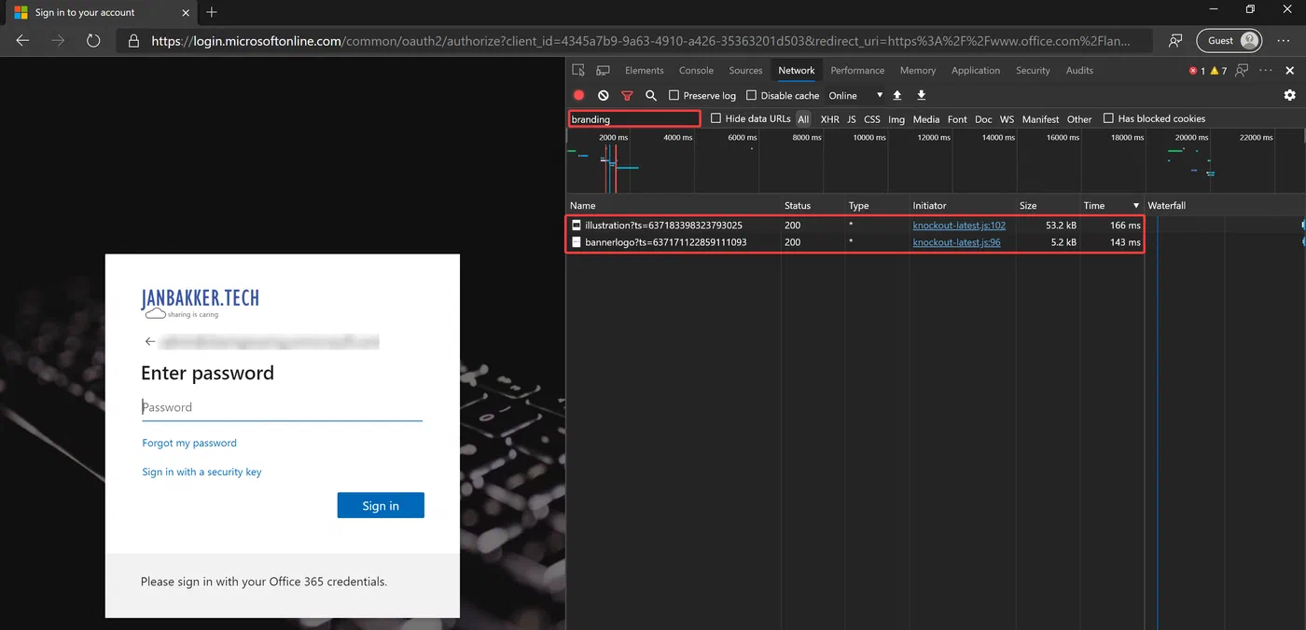Screen dimensions: 1306x630
Task: Filter requests by Media type
Action: pos(926,119)
